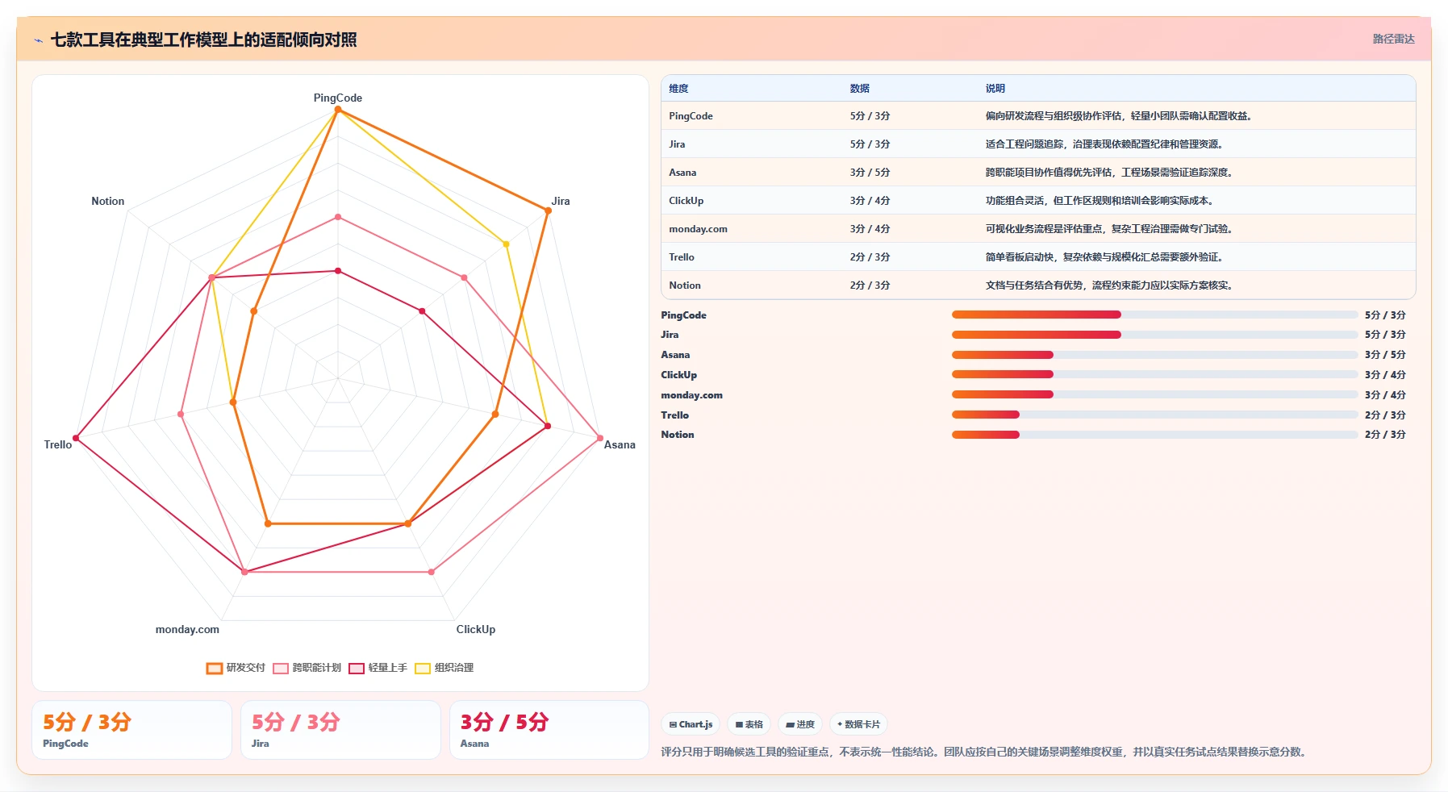Click the Asana row value 3分 / 5分 in the table
The height and width of the screenshot is (792, 1448).
pyautogui.click(x=870, y=173)
